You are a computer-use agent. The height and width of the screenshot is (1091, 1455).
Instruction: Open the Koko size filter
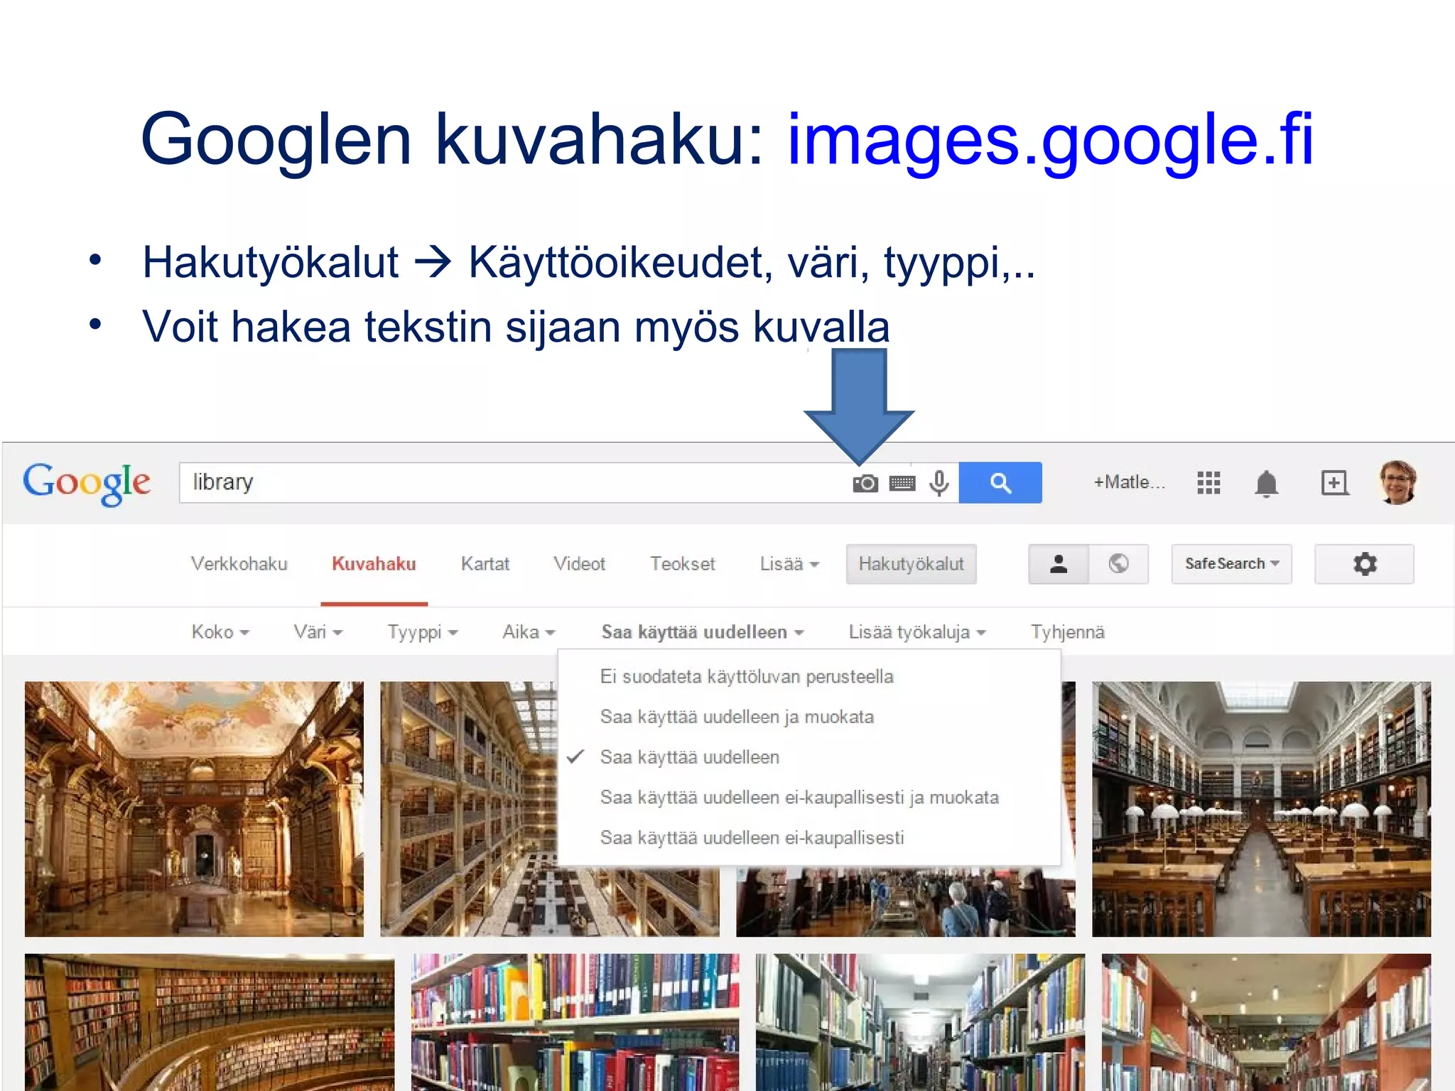click(x=220, y=631)
